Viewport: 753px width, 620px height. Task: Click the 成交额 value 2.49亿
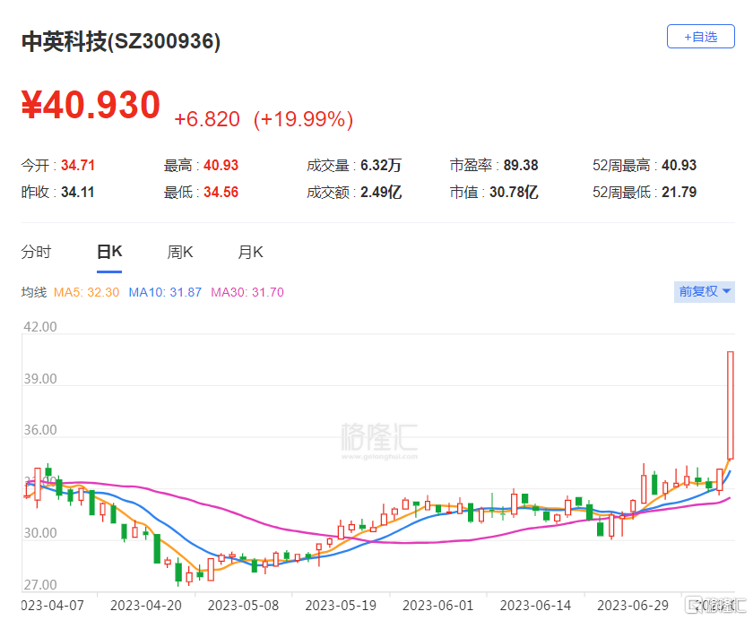381,193
